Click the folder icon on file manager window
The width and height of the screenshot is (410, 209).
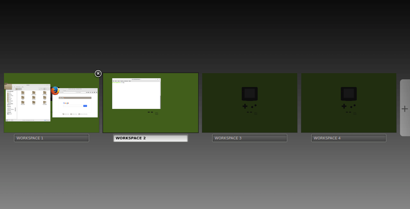(x=8, y=86)
